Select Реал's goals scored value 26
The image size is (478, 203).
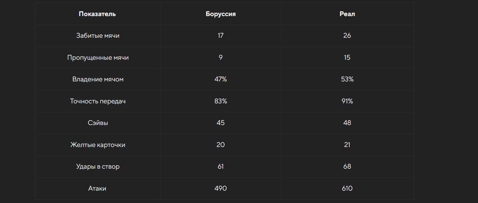click(x=347, y=35)
